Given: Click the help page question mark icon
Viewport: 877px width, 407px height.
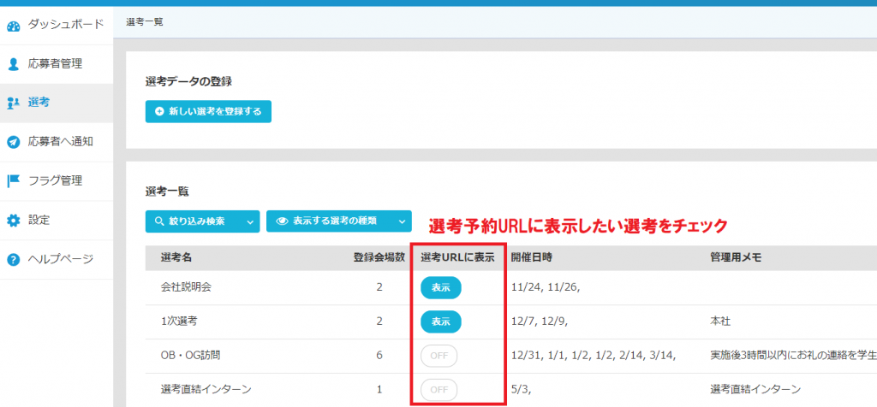Looking at the screenshot, I should 13,259.
